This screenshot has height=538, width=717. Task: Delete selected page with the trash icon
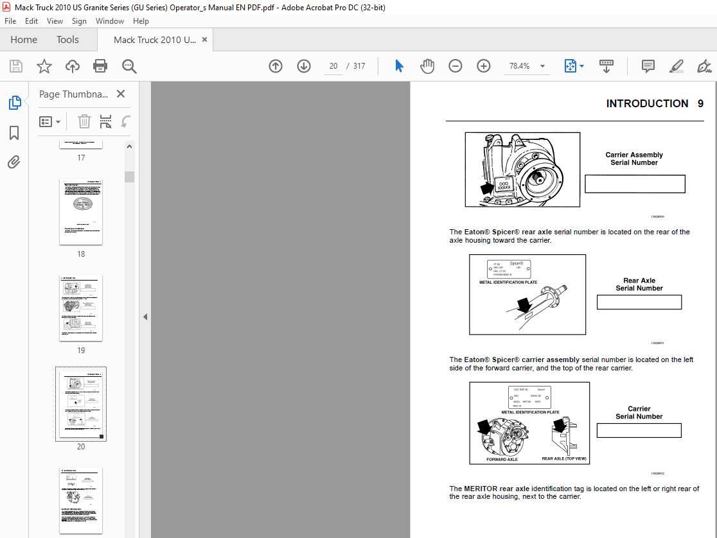(84, 121)
